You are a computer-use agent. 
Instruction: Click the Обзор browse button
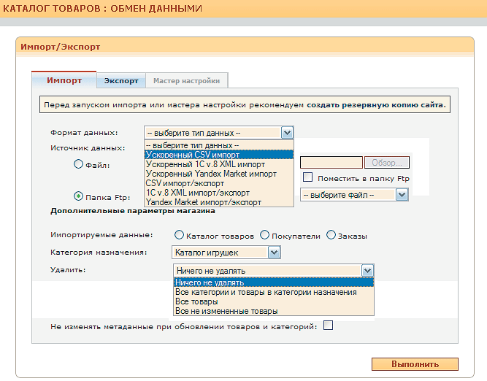387,162
